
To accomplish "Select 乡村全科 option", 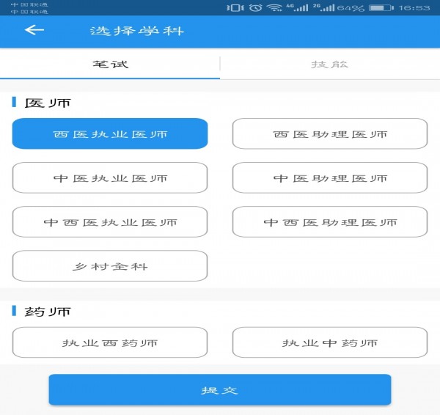I will coord(110,265).
